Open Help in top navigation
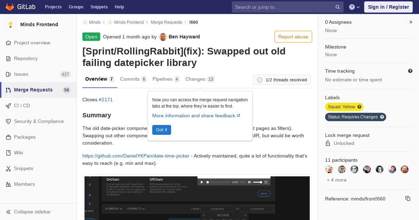Image resolution: width=419 pixels, height=220 pixels. point(119,7)
